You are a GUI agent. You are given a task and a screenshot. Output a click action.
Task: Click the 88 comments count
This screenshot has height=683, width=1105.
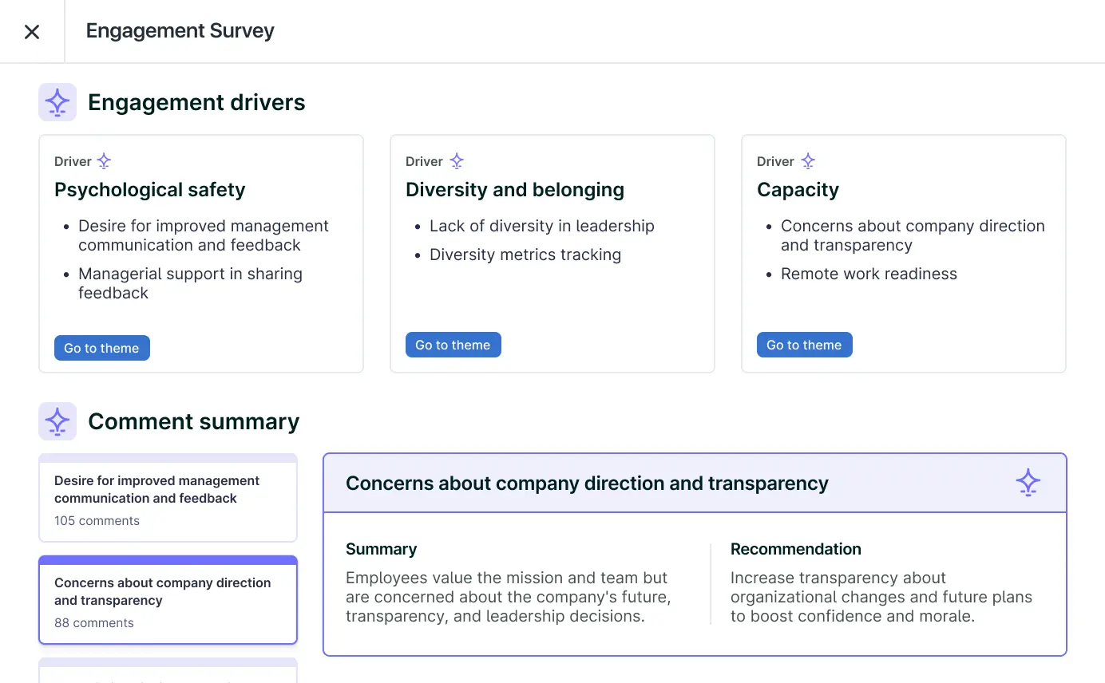click(x=93, y=622)
